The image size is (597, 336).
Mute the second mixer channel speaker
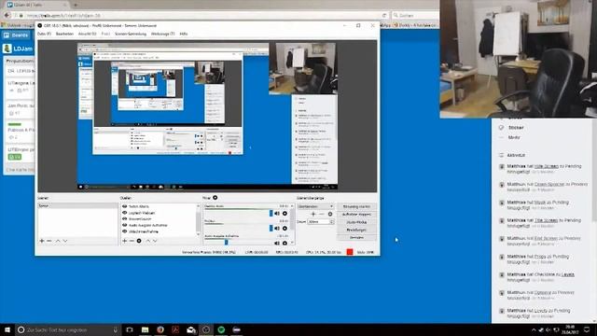coord(277,228)
